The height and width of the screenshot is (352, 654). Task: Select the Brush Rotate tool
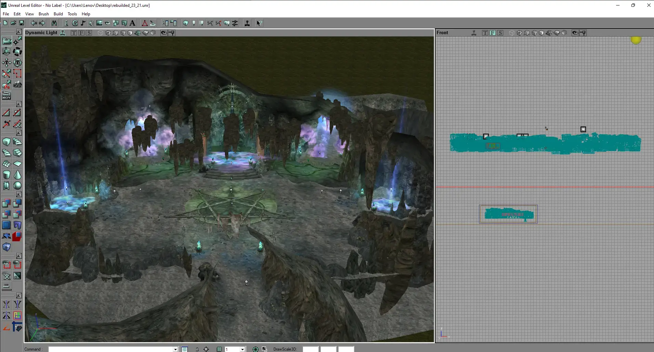coord(17,52)
